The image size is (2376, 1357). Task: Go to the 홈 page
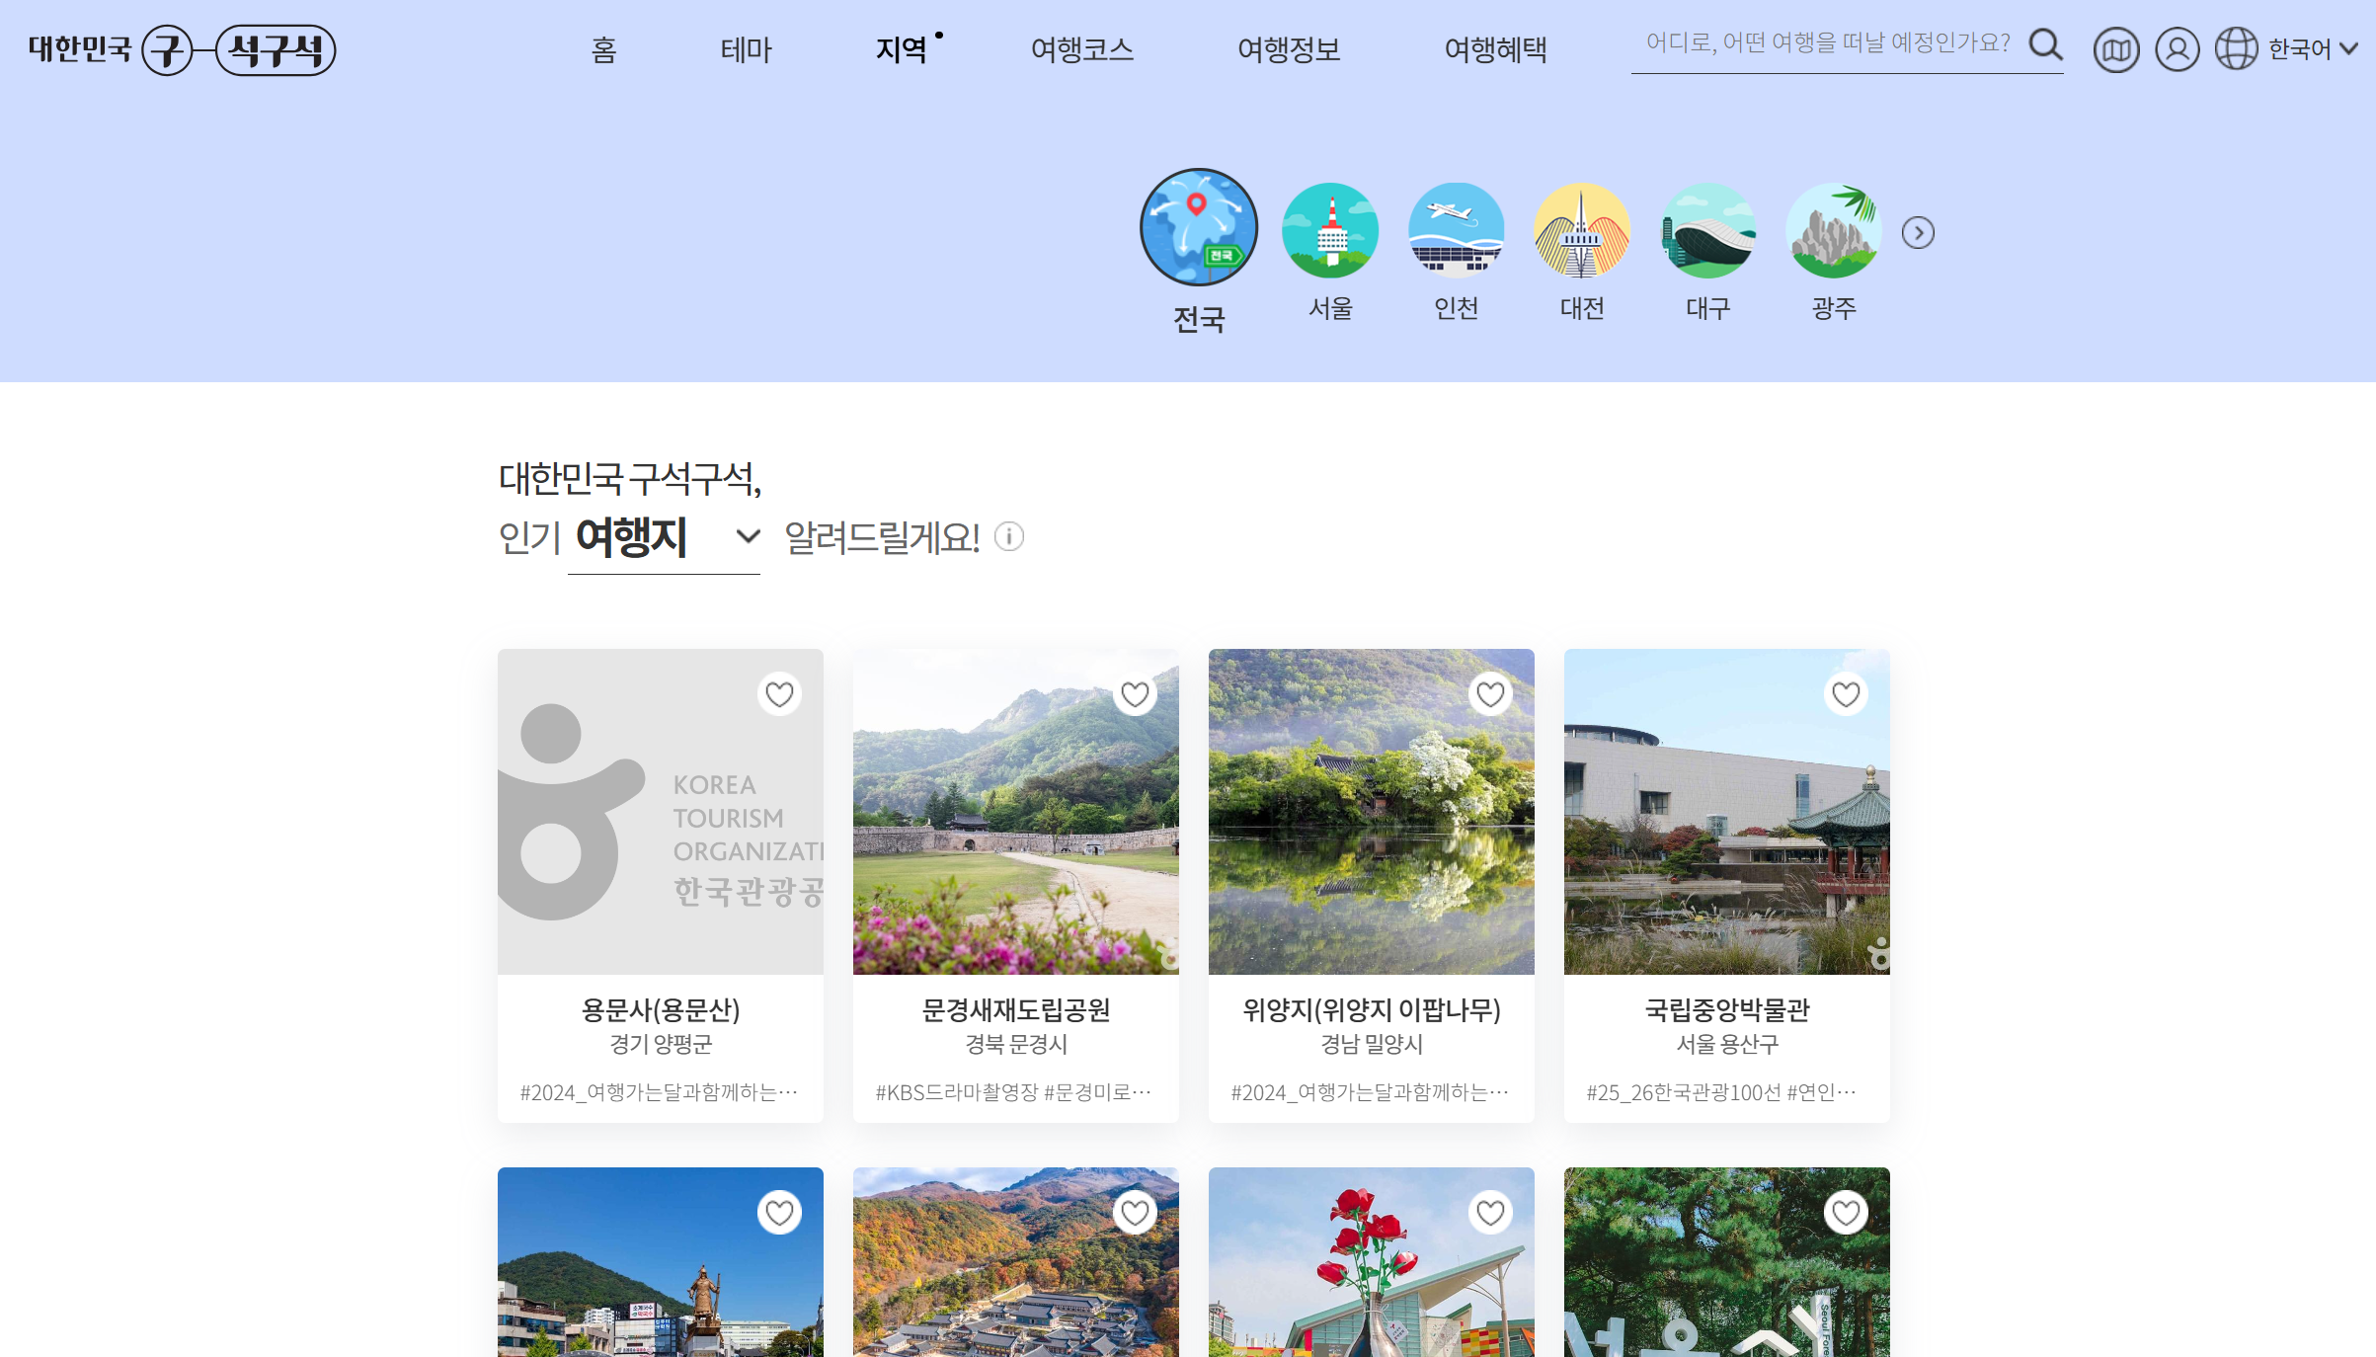tap(604, 50)
